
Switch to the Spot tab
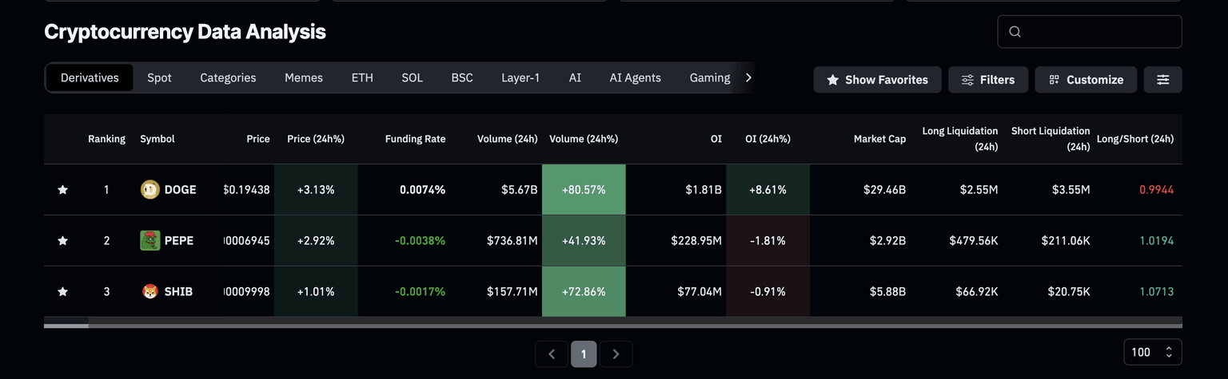pos(159,77)
